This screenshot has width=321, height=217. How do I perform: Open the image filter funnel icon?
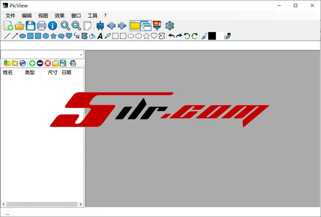(157, 26)
